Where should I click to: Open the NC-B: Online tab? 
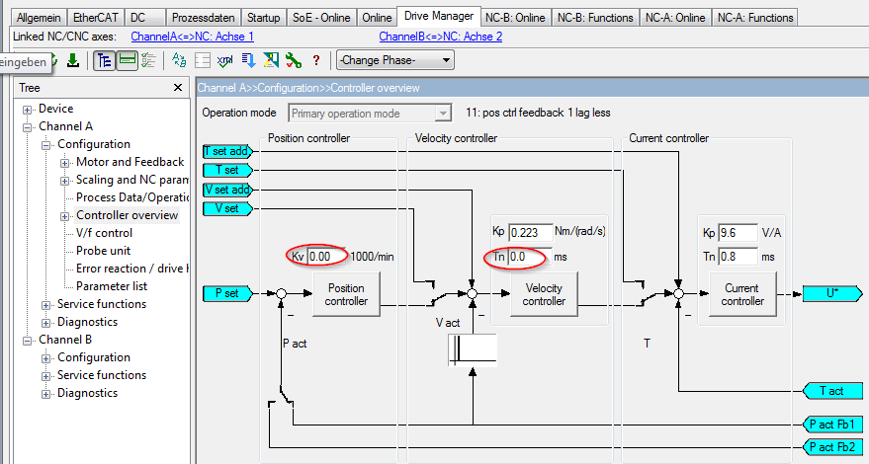click(515, 17)
